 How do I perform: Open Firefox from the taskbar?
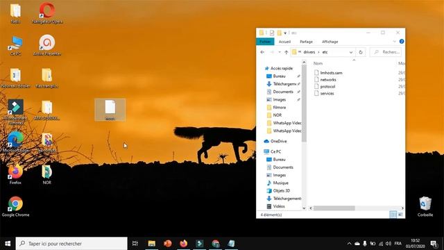(183, 244)
